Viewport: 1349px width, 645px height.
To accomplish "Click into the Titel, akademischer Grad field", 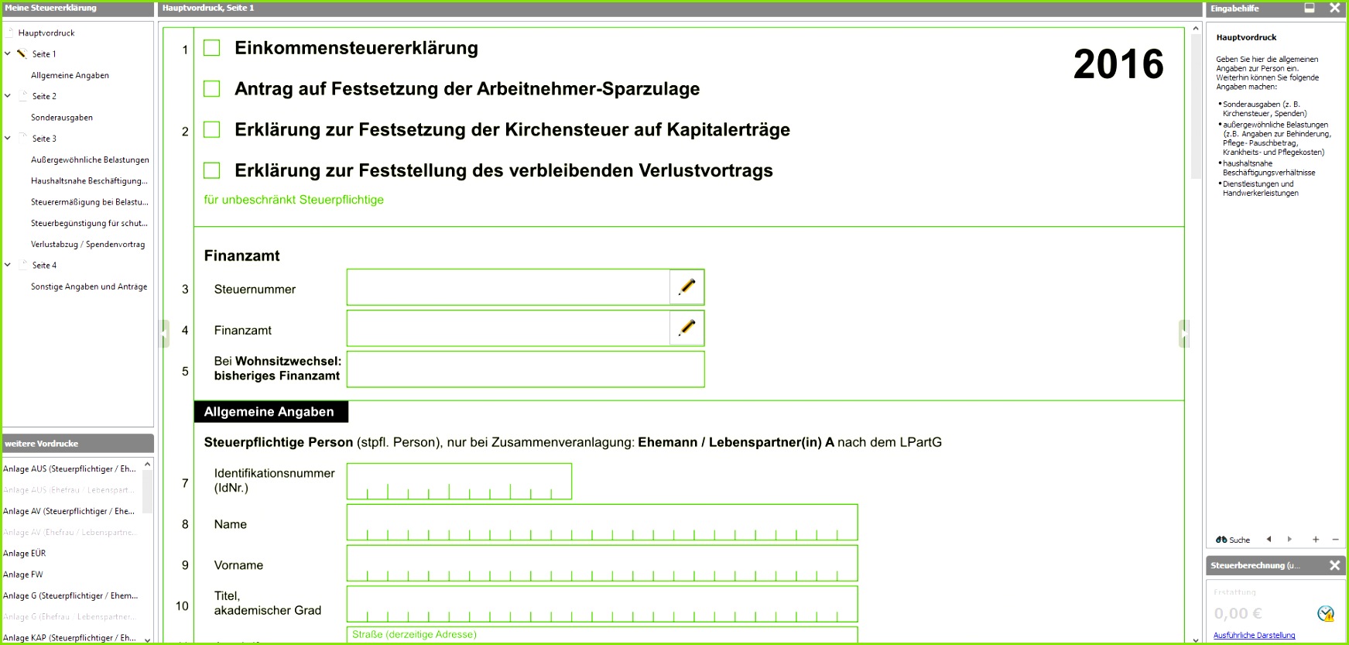I will click(602, 604).
